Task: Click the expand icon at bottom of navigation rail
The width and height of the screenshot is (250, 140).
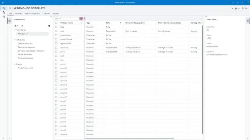Action: pos(4,138)
